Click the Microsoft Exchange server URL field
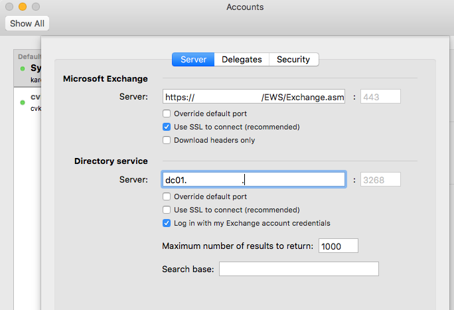The width and height of the screenshot is (454, 310). click(254, 97)
